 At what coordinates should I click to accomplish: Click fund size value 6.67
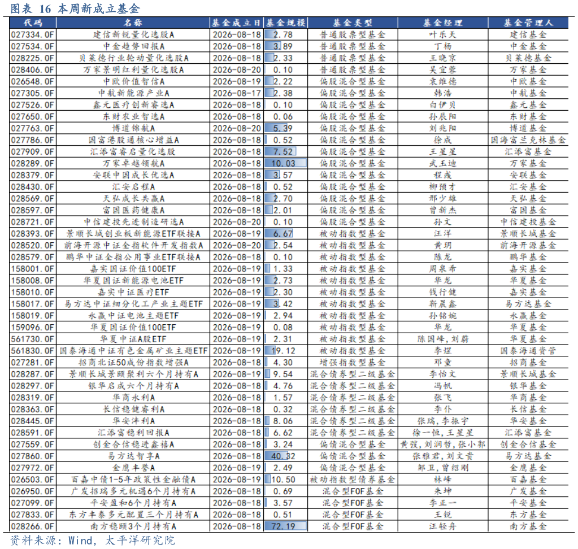tap(283, 234)
